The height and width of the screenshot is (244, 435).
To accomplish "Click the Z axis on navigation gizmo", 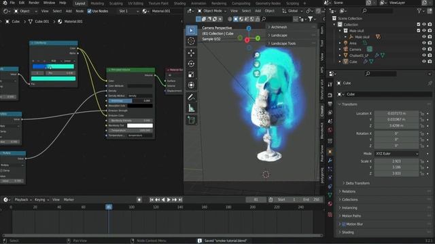I will (x=249, y=28).
